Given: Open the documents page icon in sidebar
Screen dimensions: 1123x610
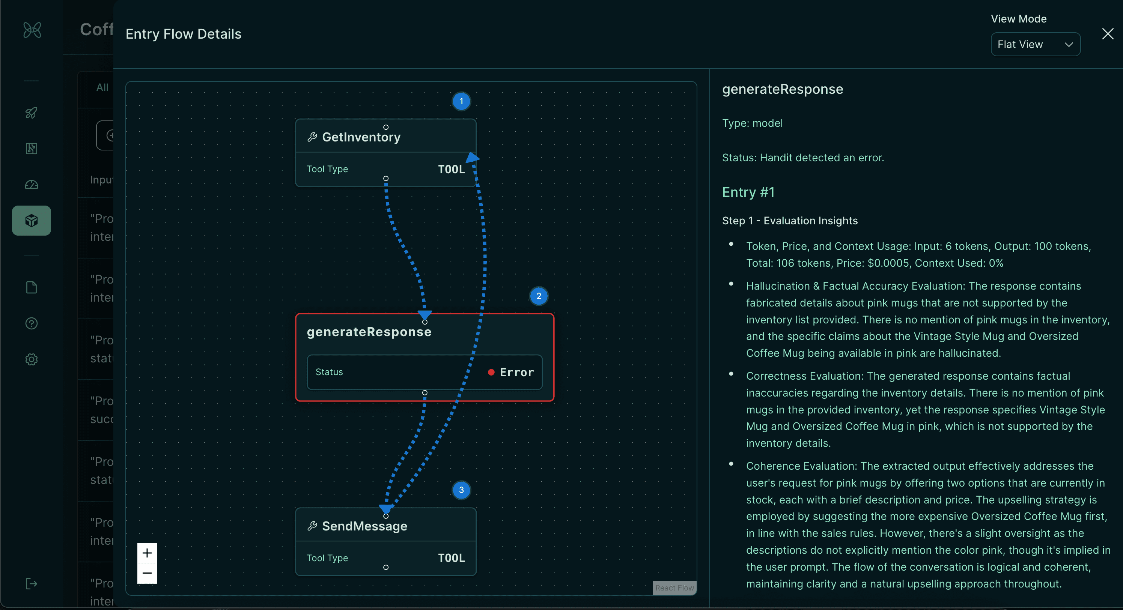Looking at the screenshot, I should (x=32, y=287).
